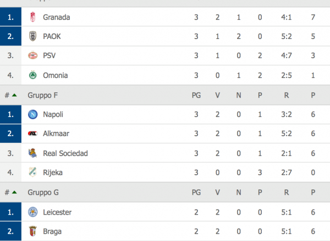Click the Granada club crest icon
The image size is (330, 241).
pyautogui.click(x=32, y=18)
